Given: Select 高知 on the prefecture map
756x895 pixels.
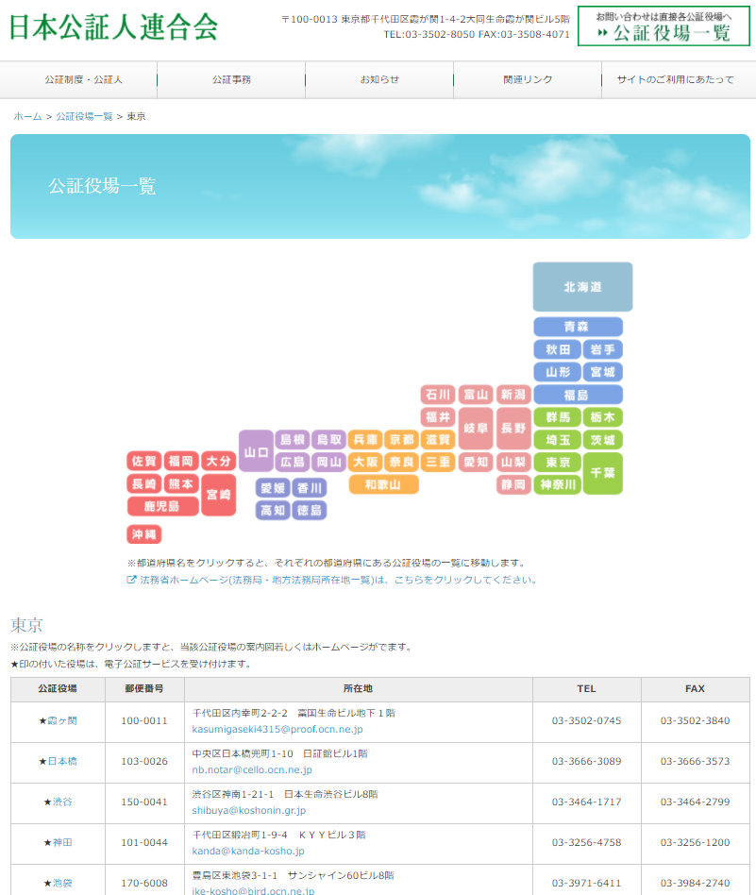Looking at the screenshot, I should coord(273,511).
